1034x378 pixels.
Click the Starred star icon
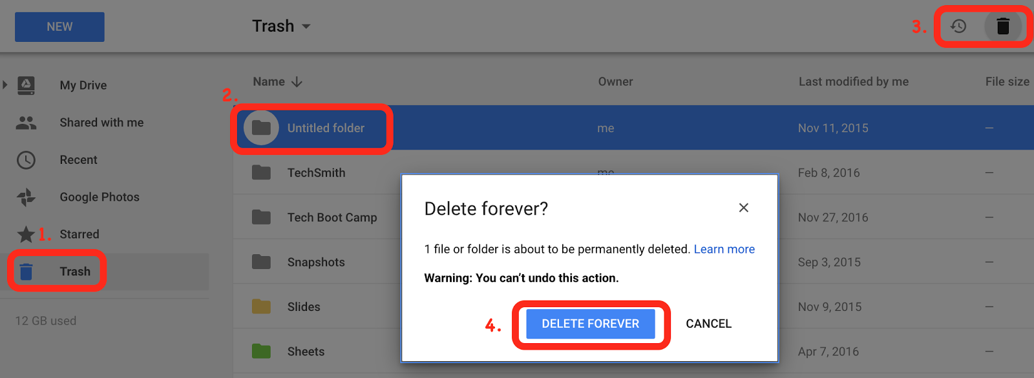pyautogui.click(x=26, y=234)
